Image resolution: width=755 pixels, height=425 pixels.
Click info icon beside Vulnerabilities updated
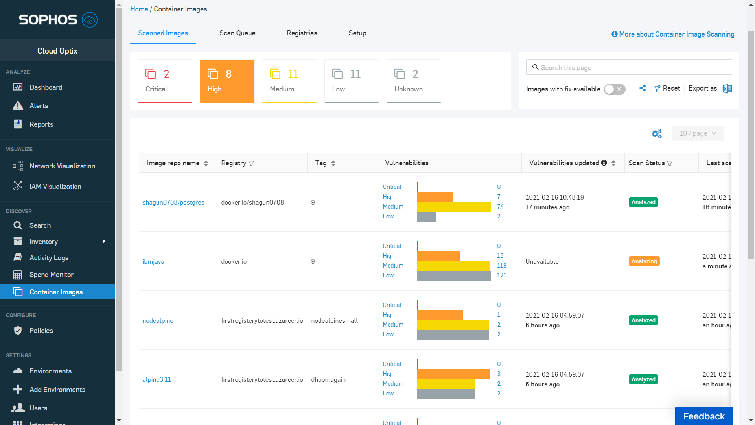pyautogui.click(x=604, y=163)
